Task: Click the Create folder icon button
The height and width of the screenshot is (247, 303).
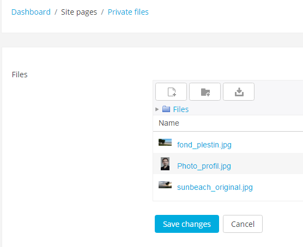Action: coord(205,91)
